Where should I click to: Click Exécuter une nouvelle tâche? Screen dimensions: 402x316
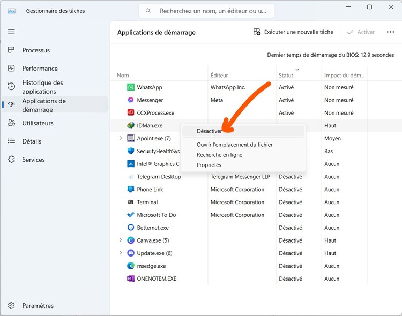[293, 32]
